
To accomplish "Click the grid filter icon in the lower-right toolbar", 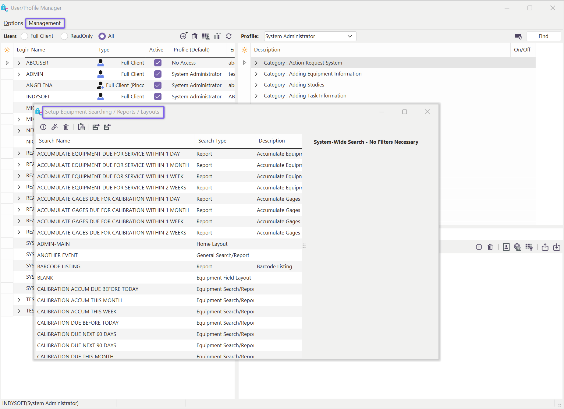I will pos(529,247).
